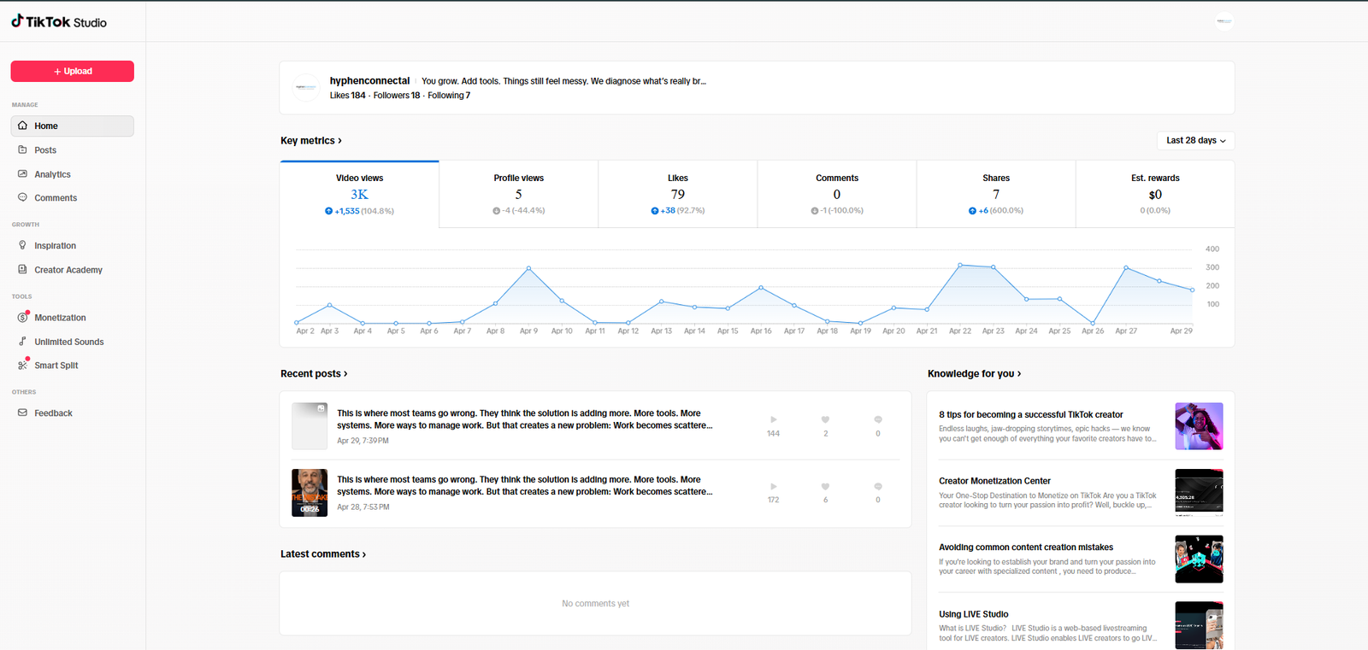Expand Latest comments section
Screen dimensions: 1368x650
coord(323,554)
